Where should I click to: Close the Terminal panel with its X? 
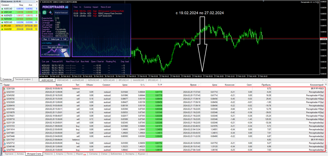coord(1,83)
